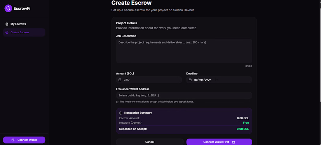Viewport: 321px width, 145px height.
Task: Click the EscrowFi brand name text
Action: coord(22,8)
